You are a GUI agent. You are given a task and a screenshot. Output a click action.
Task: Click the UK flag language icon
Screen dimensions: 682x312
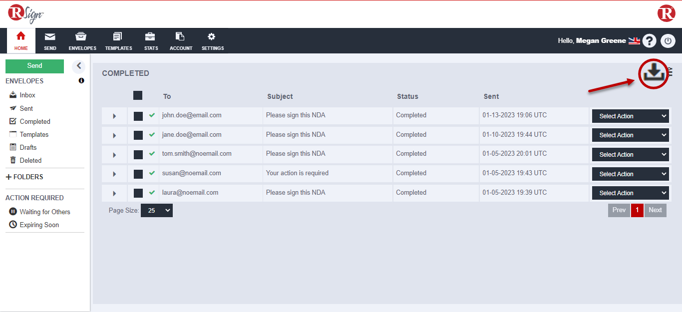click(634, 41)
